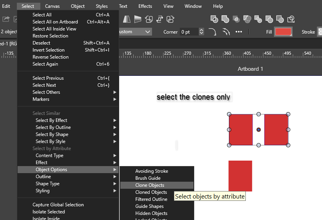The image size is (322, 220).
Task: Click the Corner radius input field
Action: 189,32
